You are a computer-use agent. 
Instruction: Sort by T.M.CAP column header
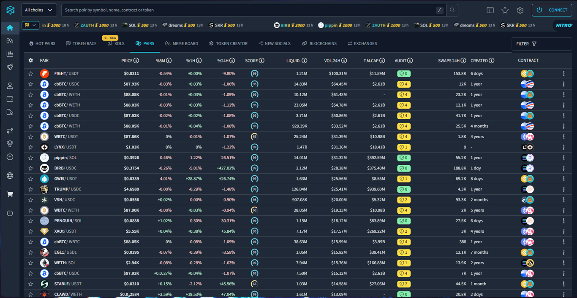(371, 61)
